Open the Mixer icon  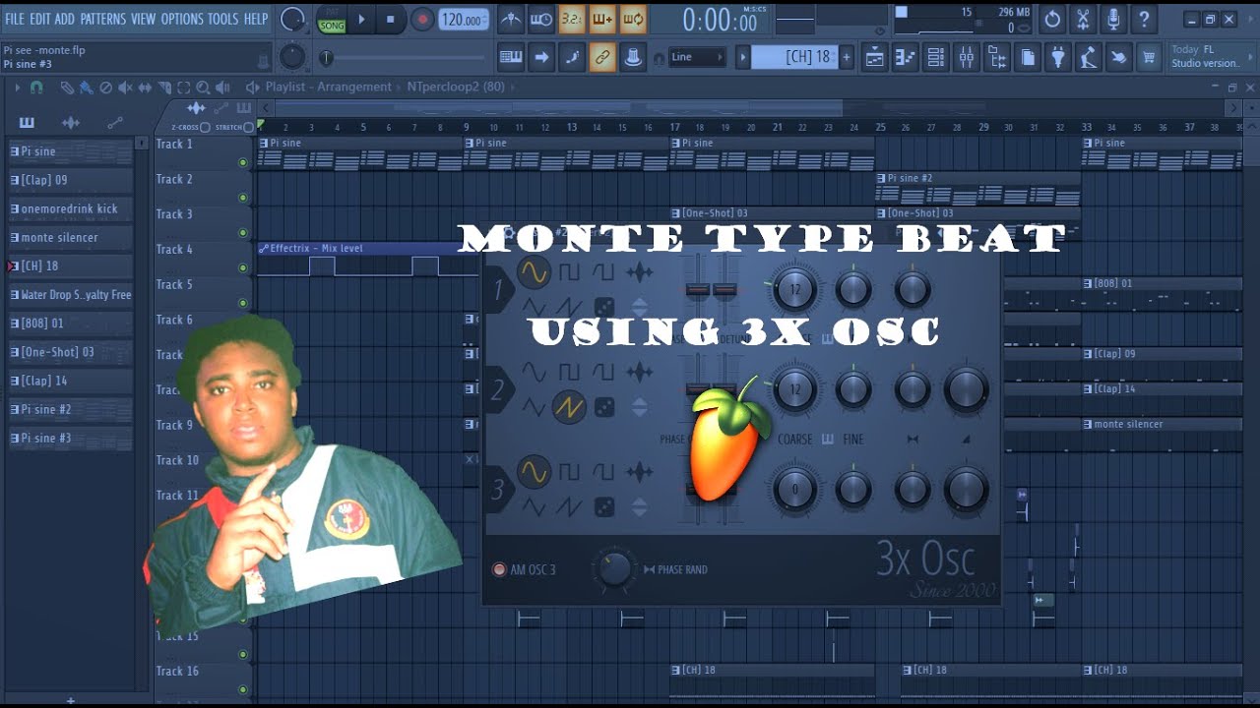click(967, 58)
